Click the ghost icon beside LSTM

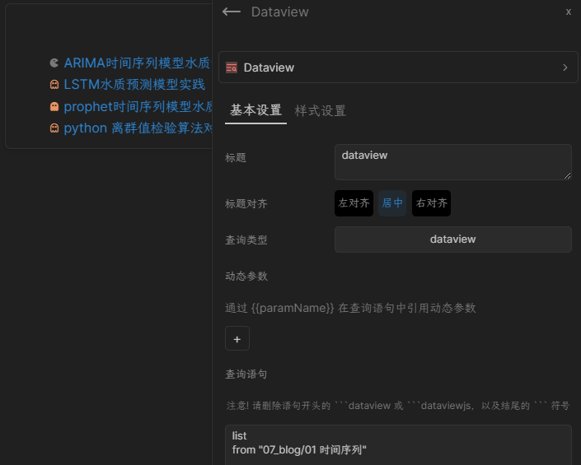pos(54,85)
